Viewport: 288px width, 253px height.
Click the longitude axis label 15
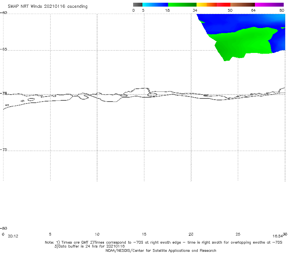(x=144, y=234)
